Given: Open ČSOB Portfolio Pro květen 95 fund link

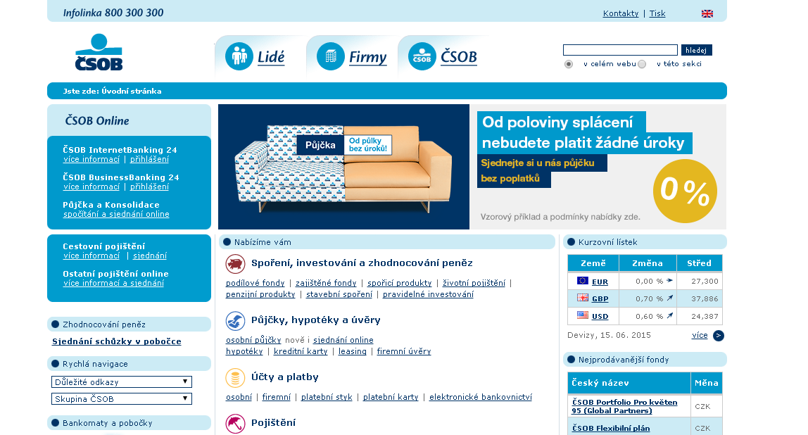Looking at the screenshot, I should click(x=624, y=406).
